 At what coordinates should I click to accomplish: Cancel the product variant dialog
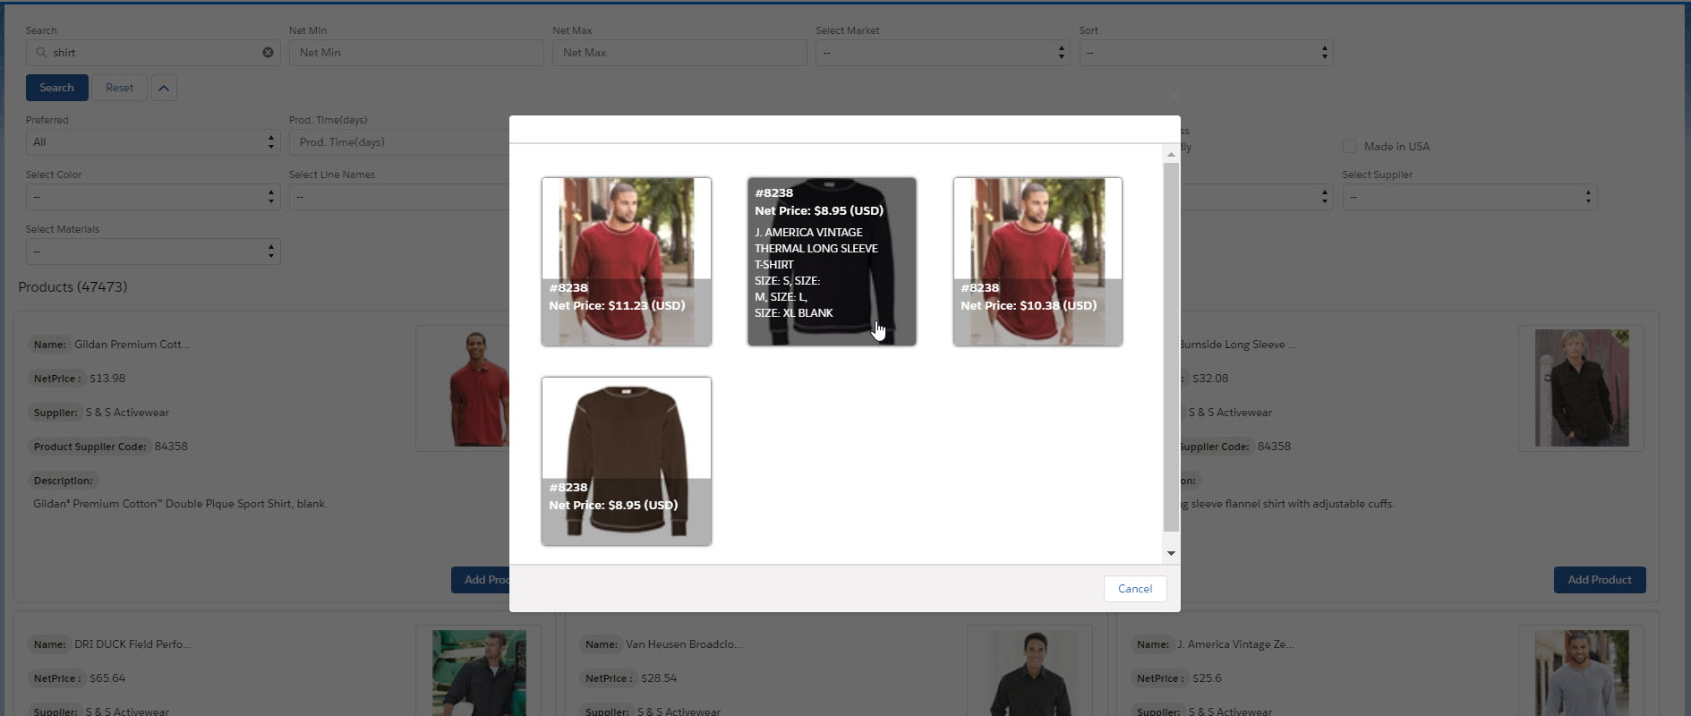(1135, 589)
